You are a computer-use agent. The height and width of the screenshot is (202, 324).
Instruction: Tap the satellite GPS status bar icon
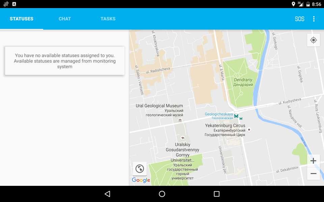[6, 4]
